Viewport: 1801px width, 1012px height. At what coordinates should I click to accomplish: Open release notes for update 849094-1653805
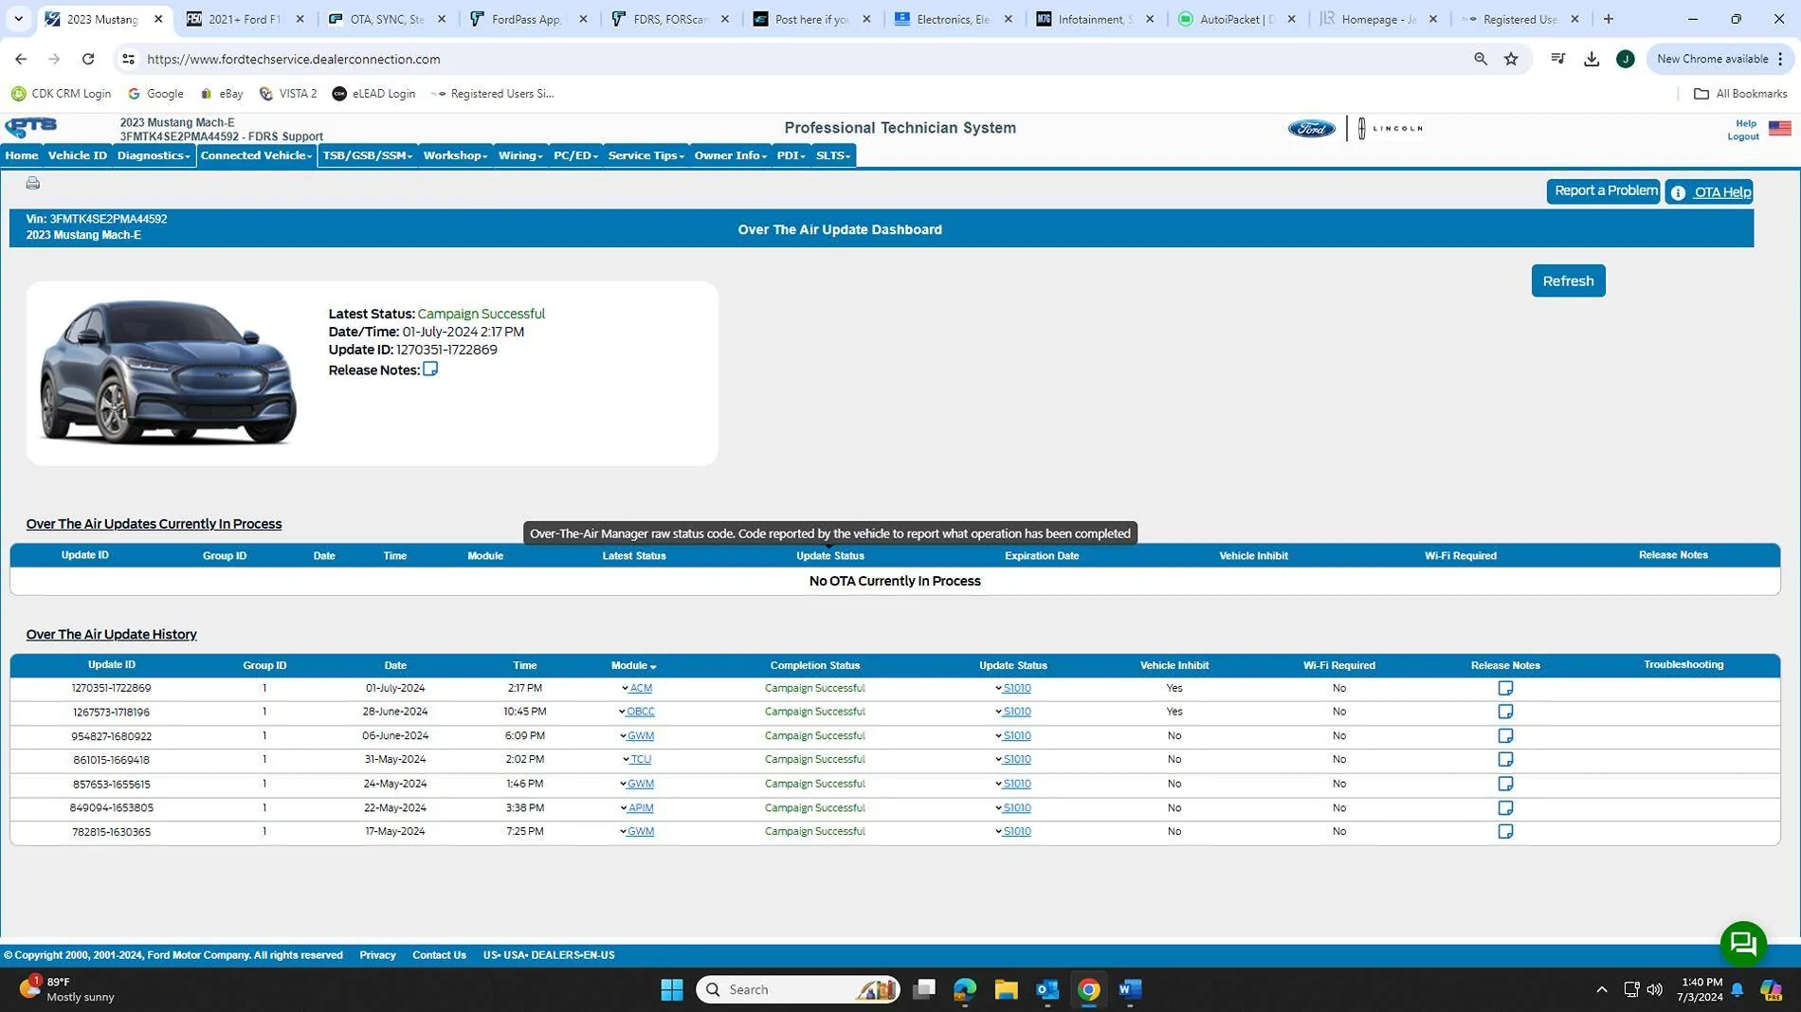(1505, 807)
